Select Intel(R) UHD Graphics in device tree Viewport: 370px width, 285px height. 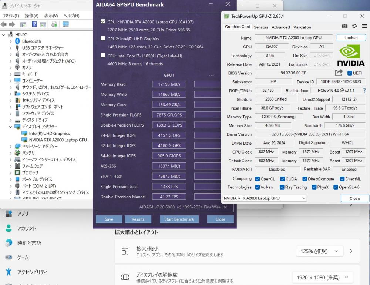point(49,133)
